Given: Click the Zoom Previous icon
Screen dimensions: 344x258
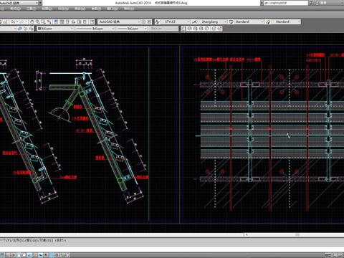Looking at the screenshot, I should pos(49,21).
